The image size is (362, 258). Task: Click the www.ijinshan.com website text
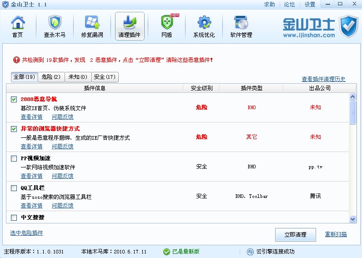pyautogui.click(x=309, y=35)
